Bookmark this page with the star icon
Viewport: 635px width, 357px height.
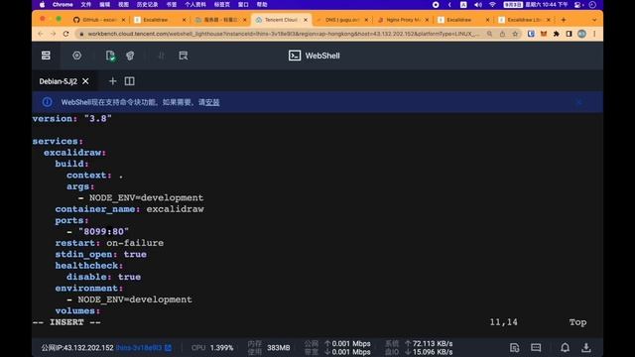click(x=515, y=34)
